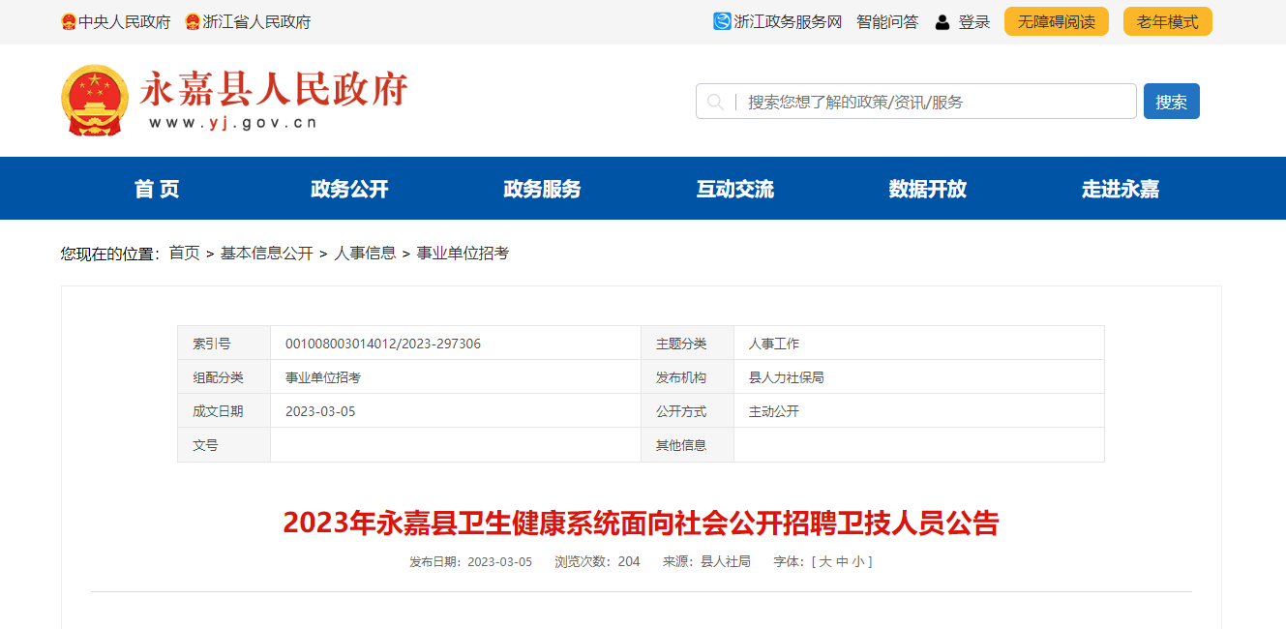Switch to 老年模式 senior mode

(x=1167, y=21)
